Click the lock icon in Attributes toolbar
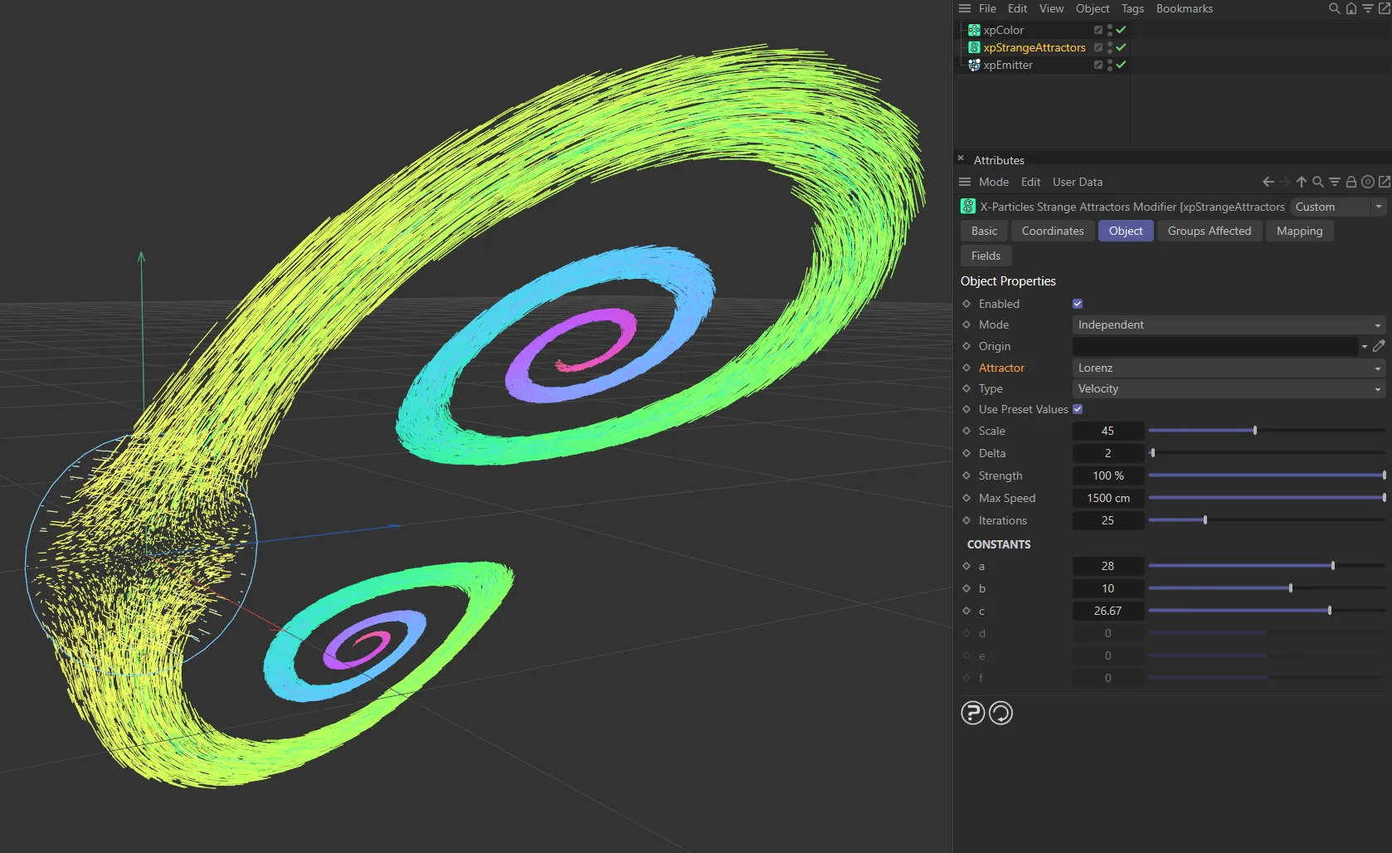 1351,182
